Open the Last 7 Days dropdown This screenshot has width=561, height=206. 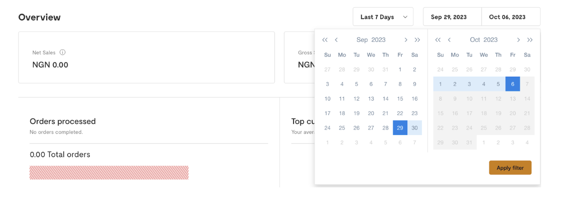coord(383,17)
